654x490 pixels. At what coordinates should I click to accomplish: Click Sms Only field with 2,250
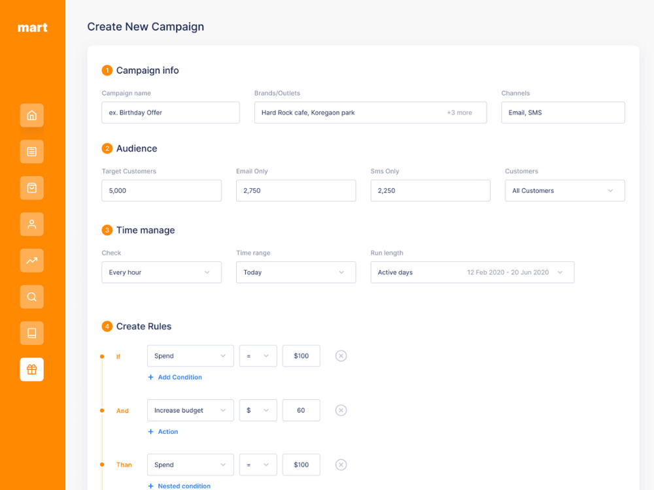pyautogui.click(x=430, y=190)
